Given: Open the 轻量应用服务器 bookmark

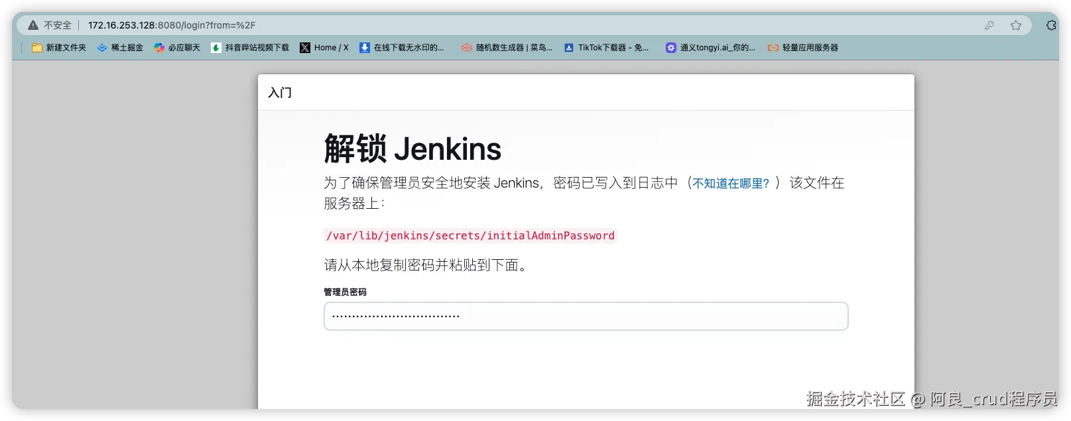Looking at the screenshot, I should (803, 48).
